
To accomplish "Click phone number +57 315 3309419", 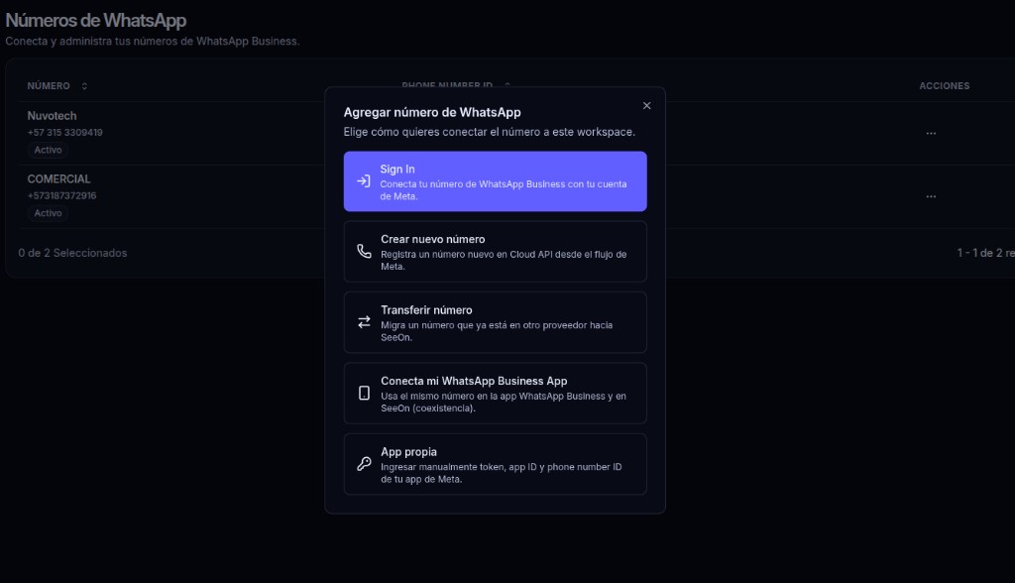I will (64, 132).
